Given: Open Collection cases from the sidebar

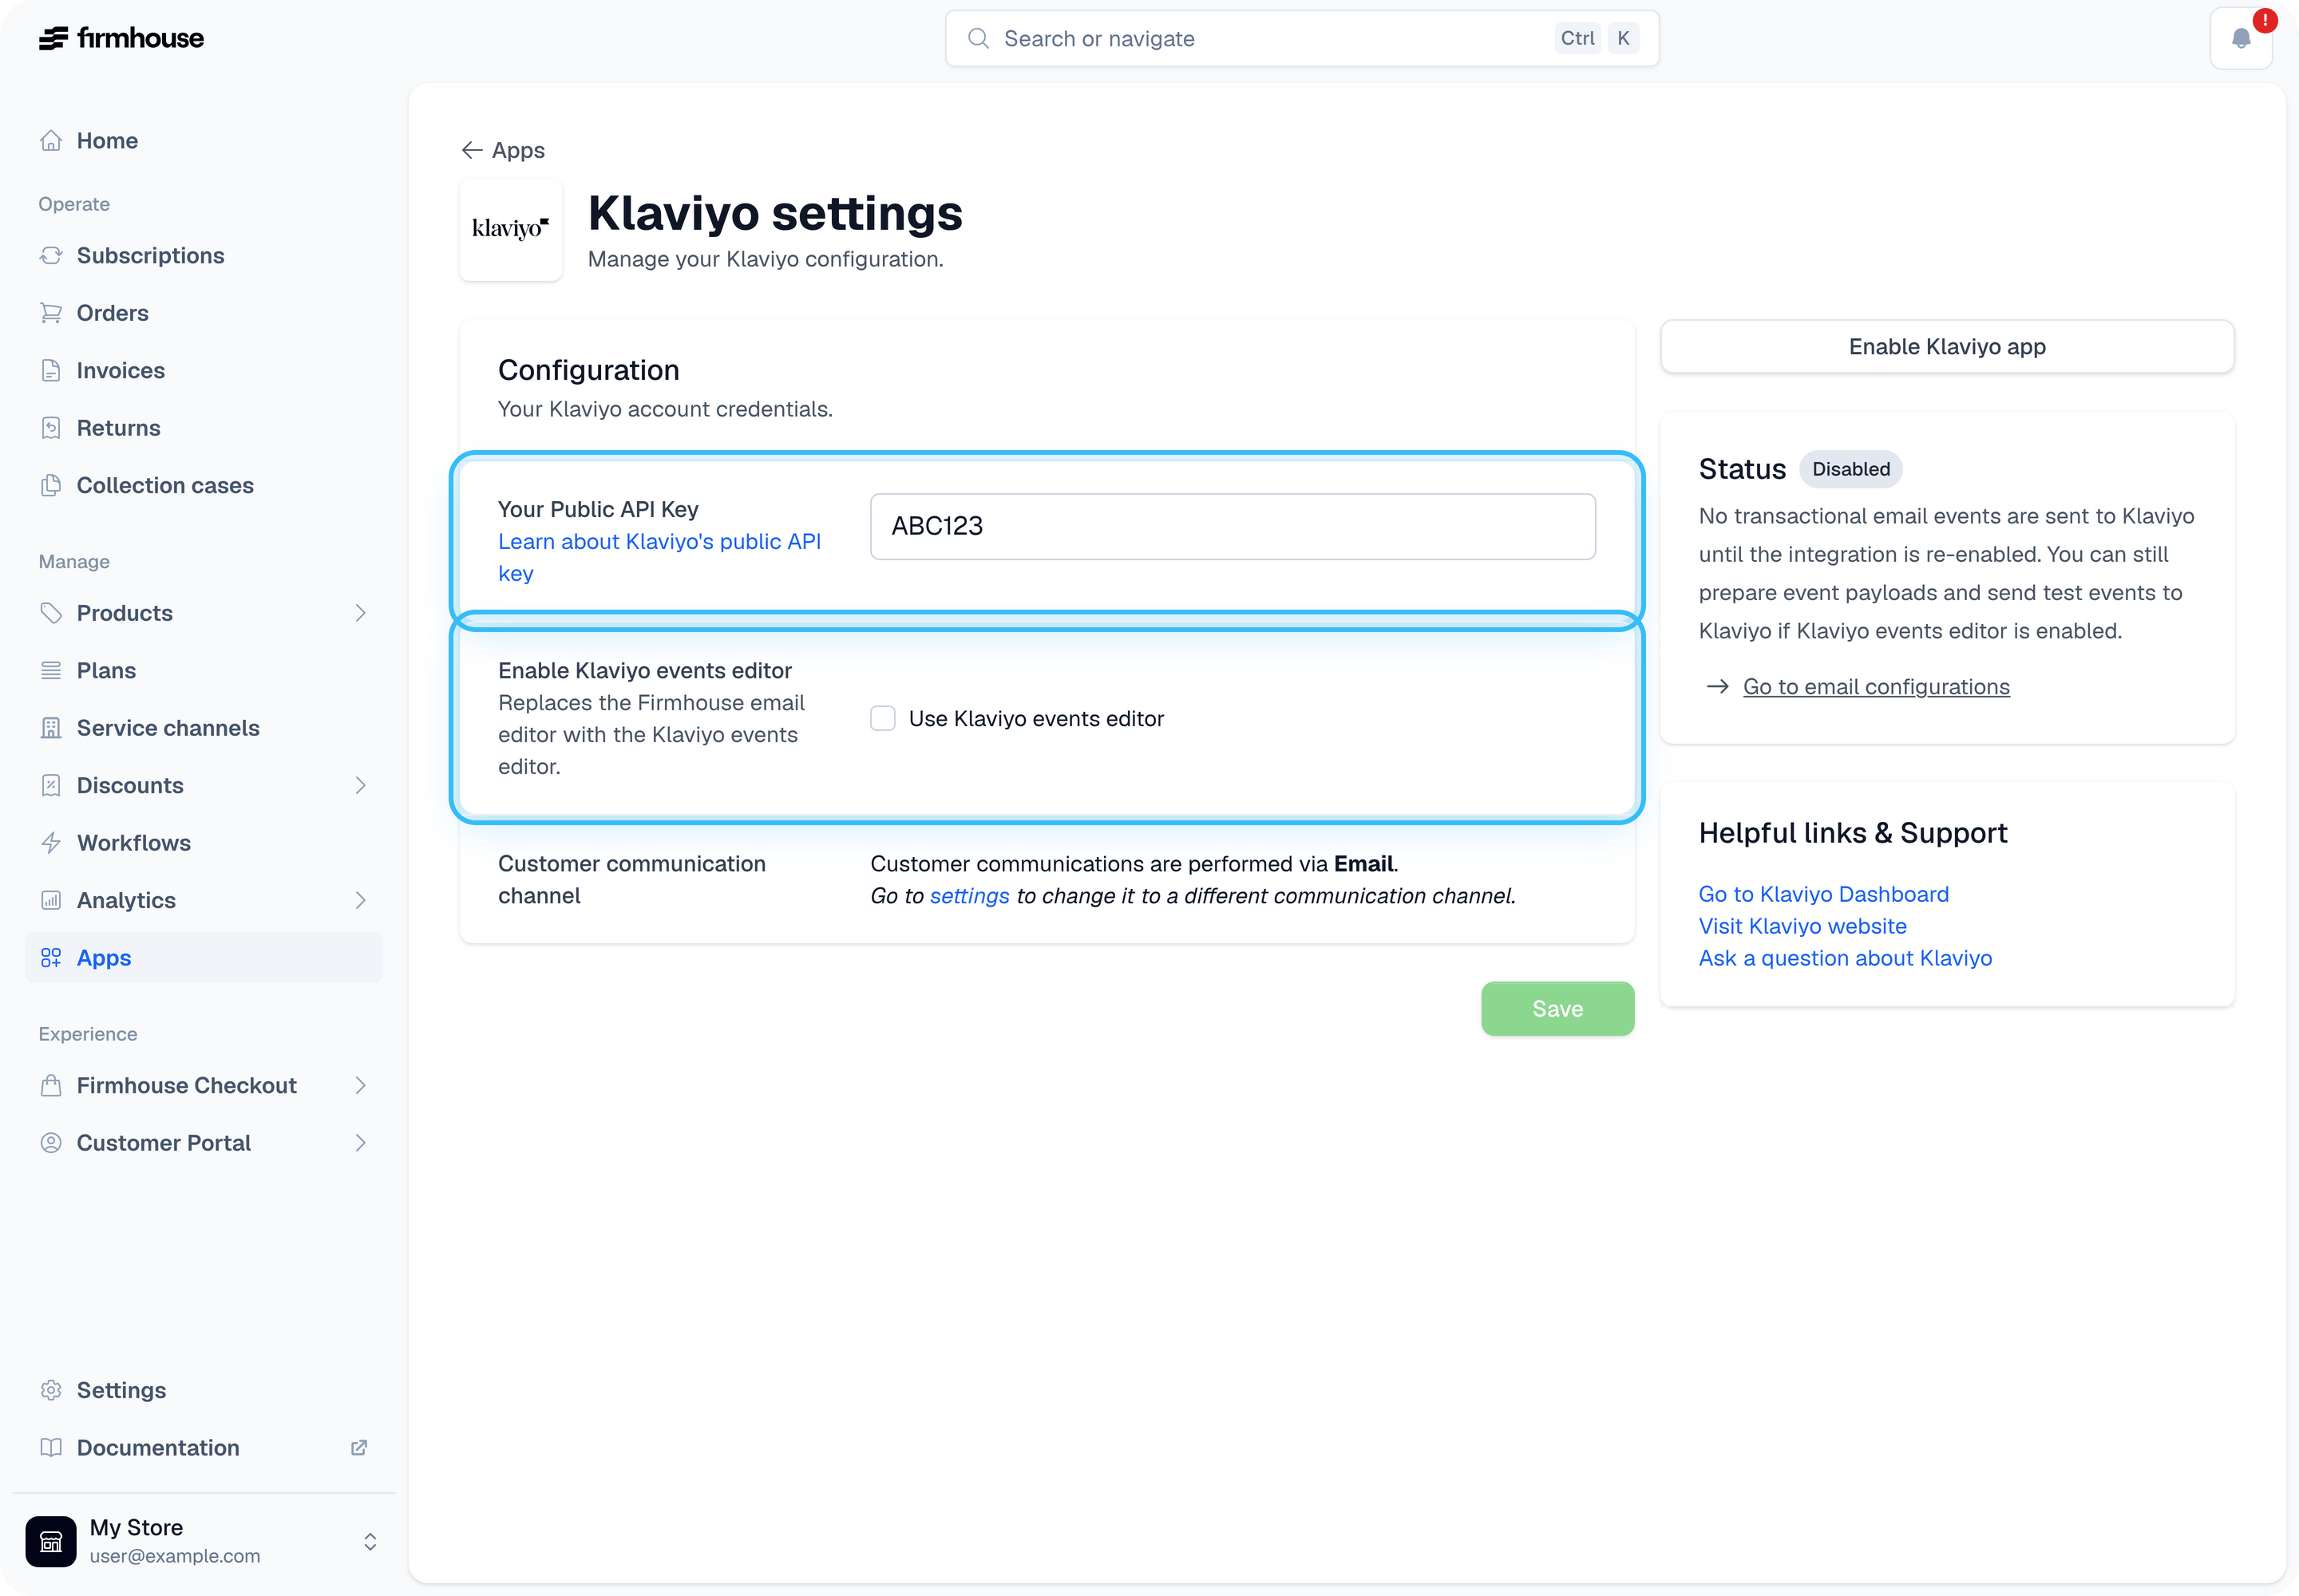Looking at the screenshot, I should (x=204, y=486).
